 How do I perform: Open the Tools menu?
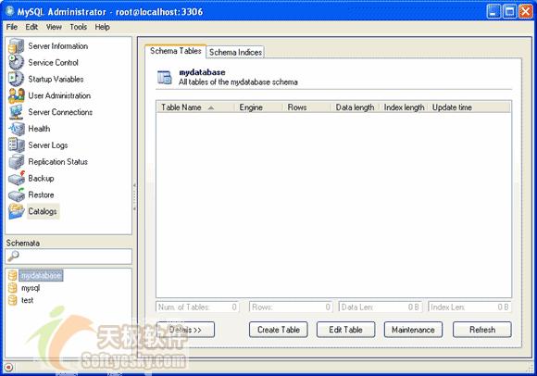click(78, 27)
